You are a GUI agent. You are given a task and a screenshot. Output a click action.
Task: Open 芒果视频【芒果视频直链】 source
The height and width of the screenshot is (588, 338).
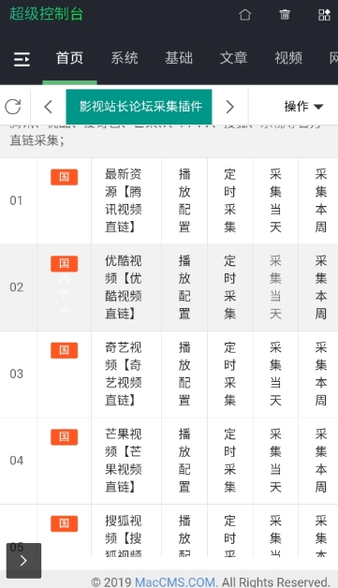click(124, 461)
